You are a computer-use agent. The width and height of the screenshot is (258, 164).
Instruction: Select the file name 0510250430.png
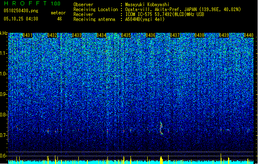pyautogui.click(x=21, y=11)
